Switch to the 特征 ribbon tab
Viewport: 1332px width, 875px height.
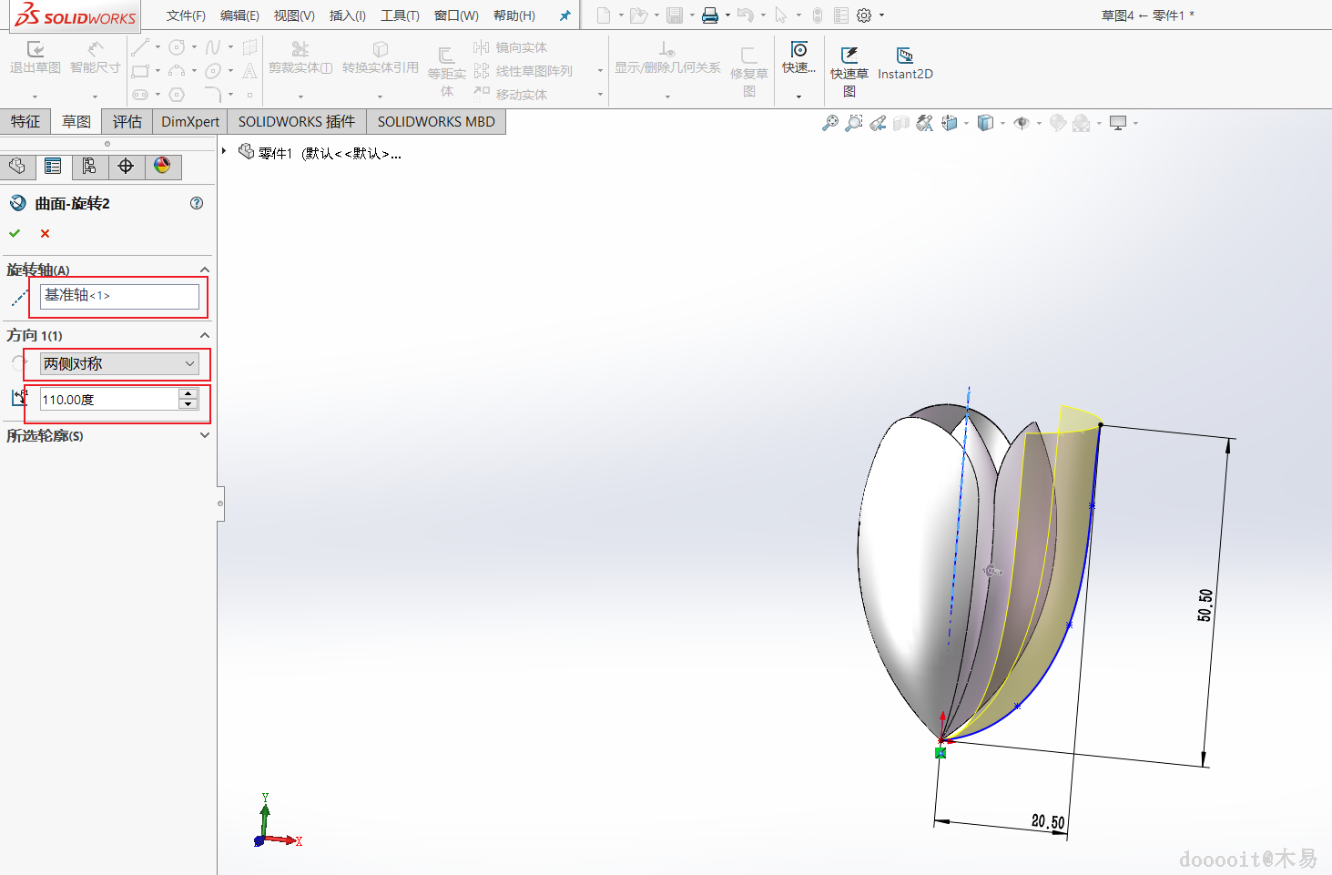(x=25, y=122)
